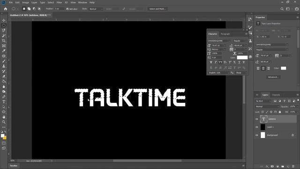The width and height of the screenshot is (300, 169).
Task: Open the Window menu
Action: 82,2
